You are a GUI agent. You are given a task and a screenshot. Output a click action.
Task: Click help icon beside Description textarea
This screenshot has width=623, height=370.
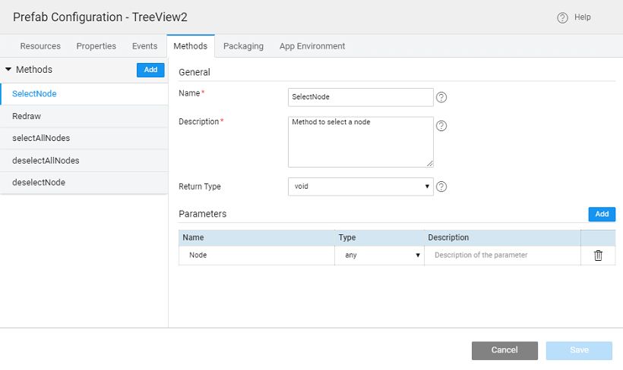click(441, 126)
